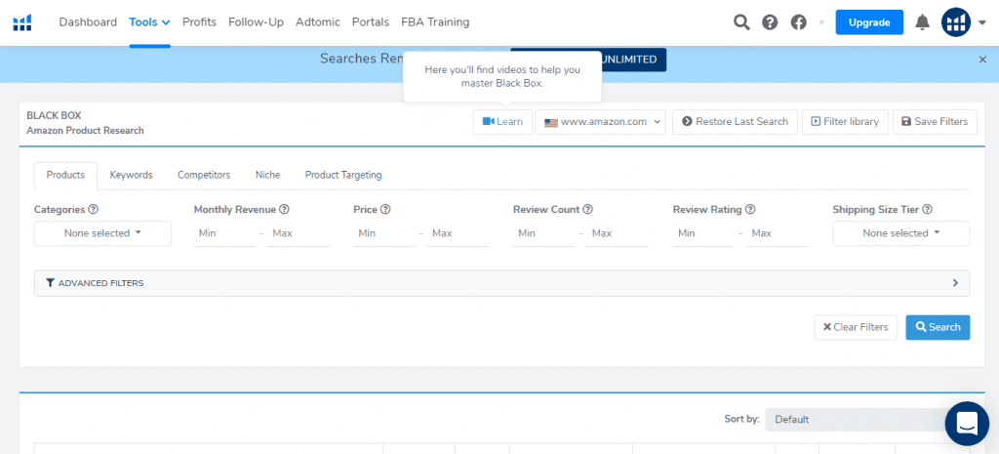Click the Review Rating Min field
The width and height of the screenshot is (999, 454).
(703, 234)
